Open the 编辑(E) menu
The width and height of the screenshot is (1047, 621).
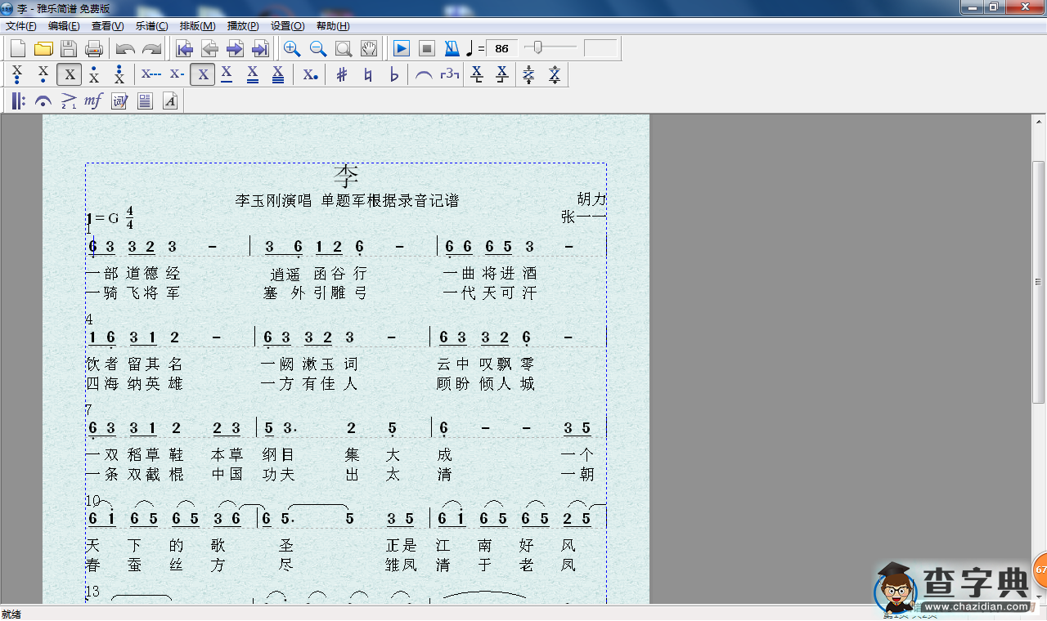click(x=64, y=26)
